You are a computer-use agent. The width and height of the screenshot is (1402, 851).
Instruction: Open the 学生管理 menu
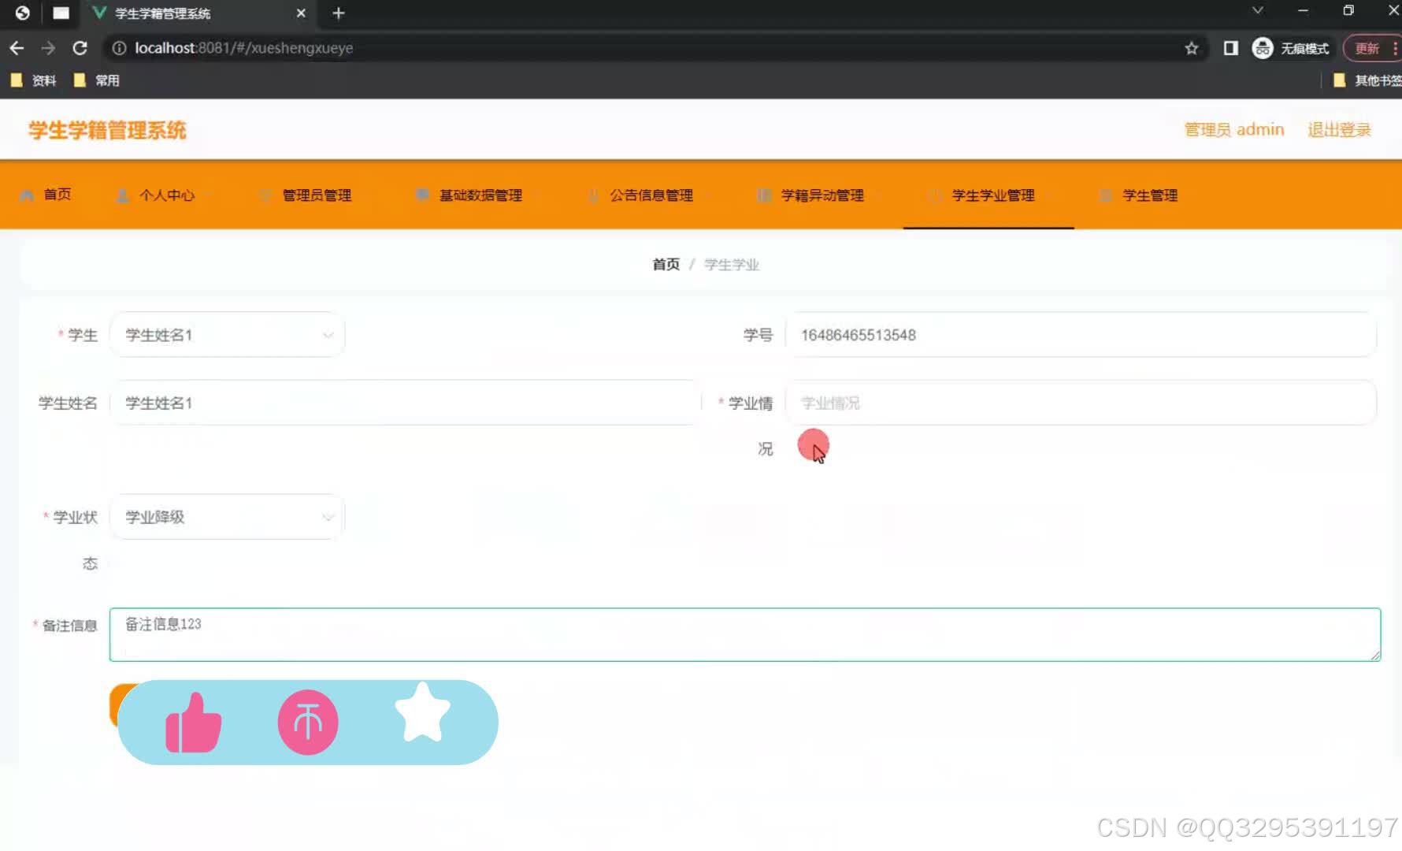pos(1139,195)
